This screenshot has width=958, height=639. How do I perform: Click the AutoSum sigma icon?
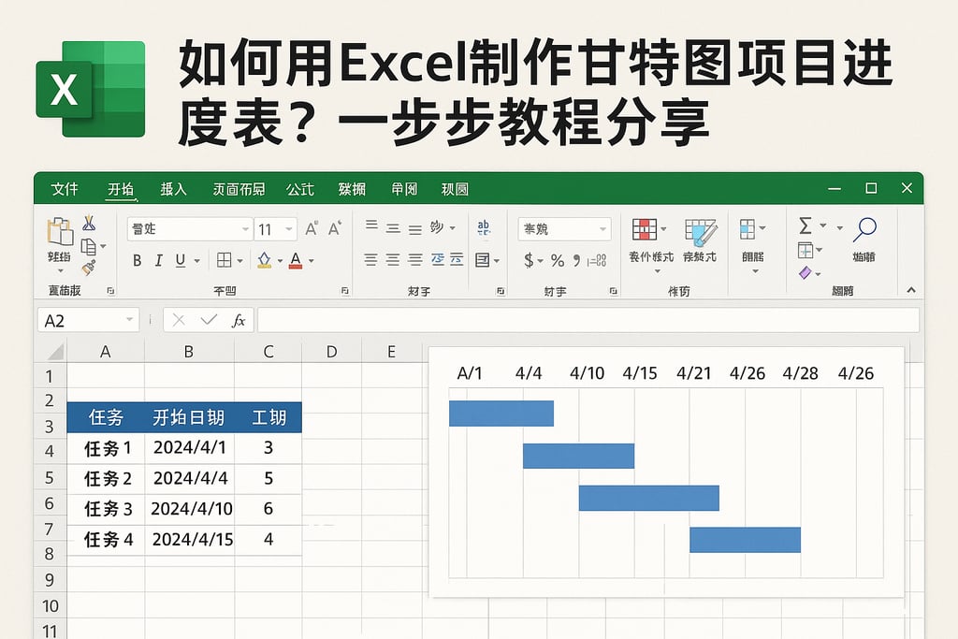pos(805,225)
